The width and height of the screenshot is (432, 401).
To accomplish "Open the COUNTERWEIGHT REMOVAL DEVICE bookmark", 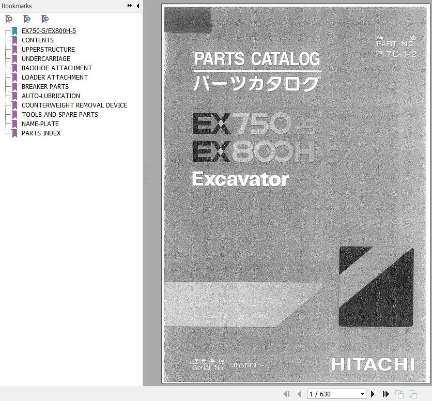I will pyautogui.click(x=74, y=105).
